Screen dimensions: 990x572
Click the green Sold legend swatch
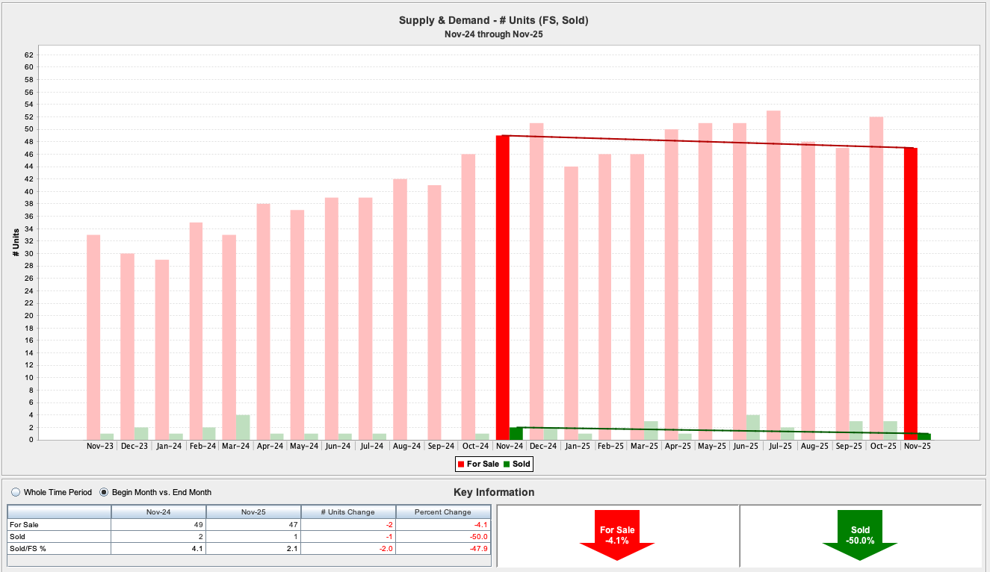pos(506,464)
